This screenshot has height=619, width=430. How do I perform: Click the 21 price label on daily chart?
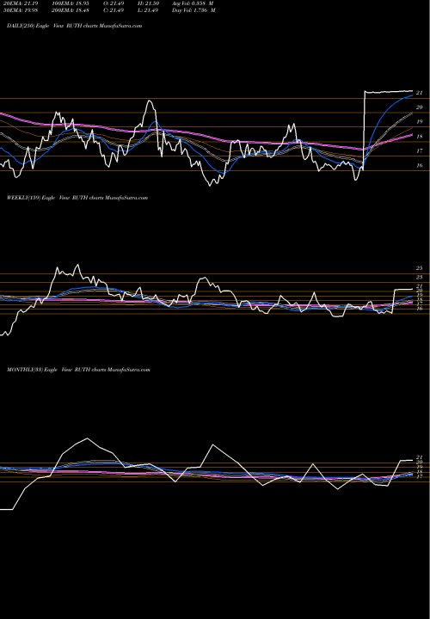pyautogui.click(x=420, y=93)
